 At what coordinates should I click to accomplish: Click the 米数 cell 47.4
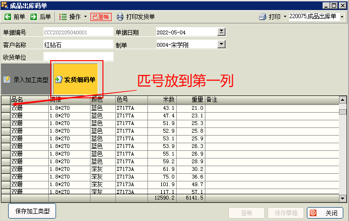pos(162,116)
